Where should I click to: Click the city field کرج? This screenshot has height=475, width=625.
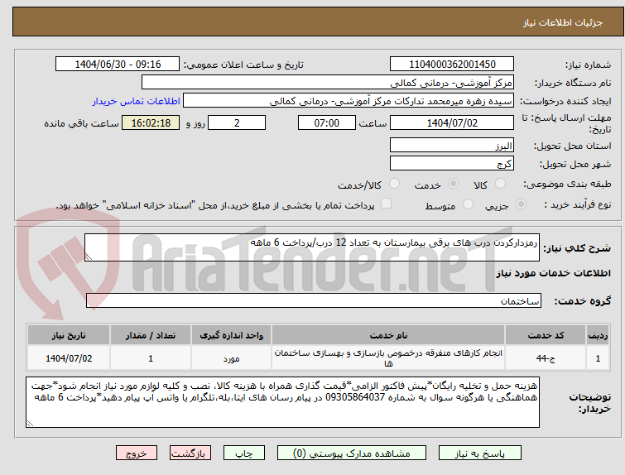452,163
